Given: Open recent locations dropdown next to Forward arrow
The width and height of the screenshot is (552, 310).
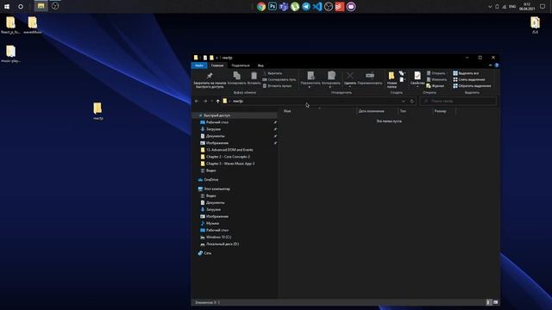Looking at the screenshot, I should (212, 102).
